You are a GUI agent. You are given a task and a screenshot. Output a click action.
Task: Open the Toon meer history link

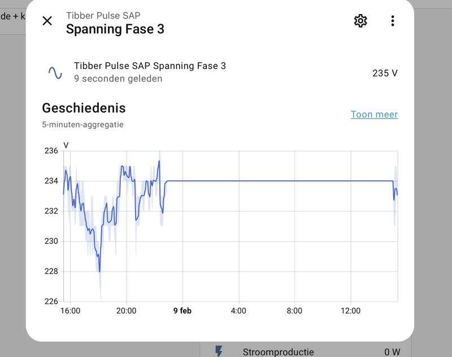coord(373,114)
